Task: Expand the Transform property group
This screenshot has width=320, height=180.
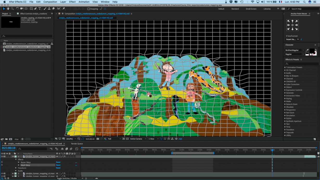Action: [x=16, y=168]
